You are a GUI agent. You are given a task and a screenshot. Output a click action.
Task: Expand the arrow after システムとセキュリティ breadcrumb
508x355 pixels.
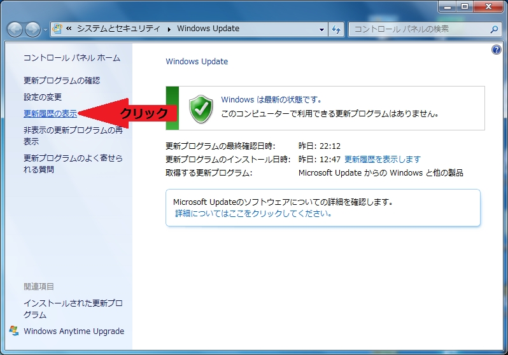pos(169,29)
